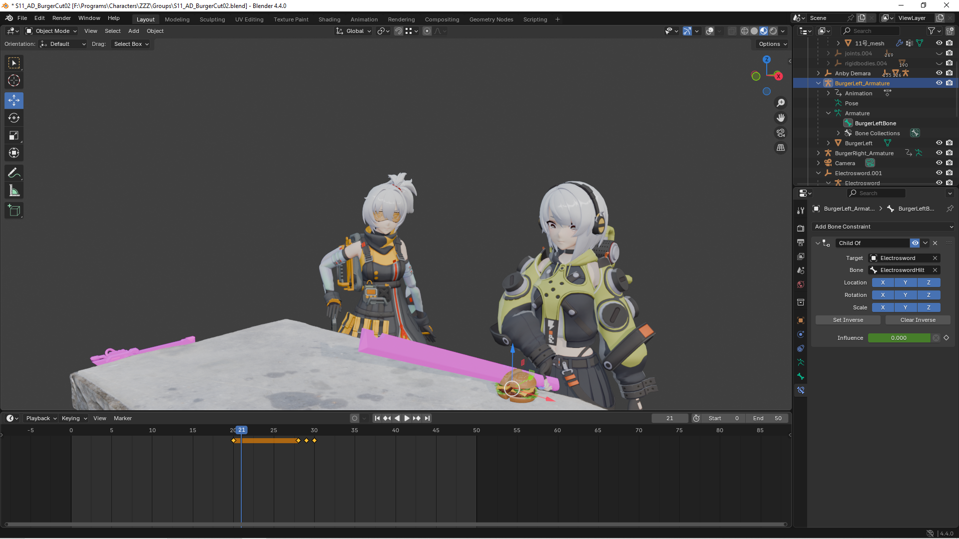Switch perspective/orthographic grid icon
This screenshot has height=539, width=959.
tap(781, 148)
